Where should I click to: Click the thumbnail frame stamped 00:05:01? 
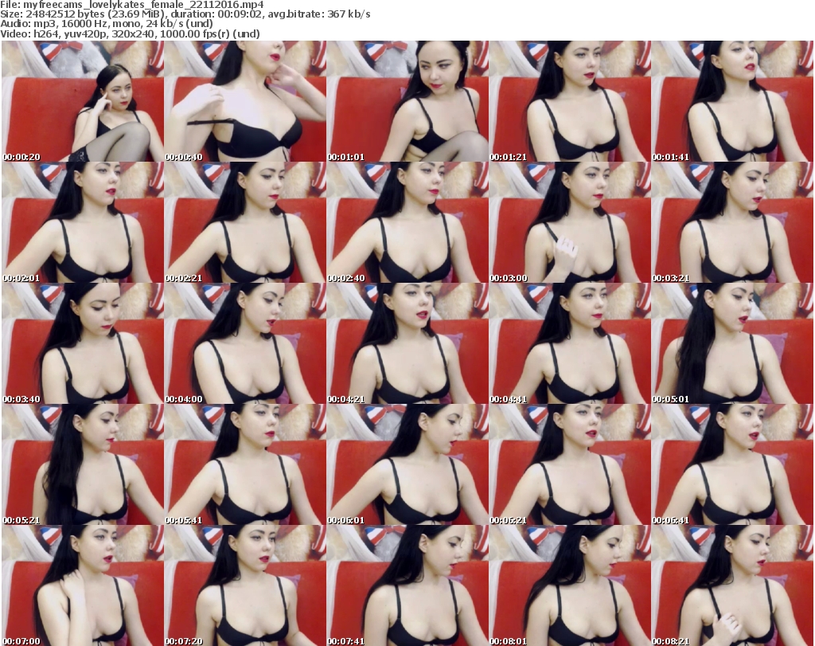(732, 343)
